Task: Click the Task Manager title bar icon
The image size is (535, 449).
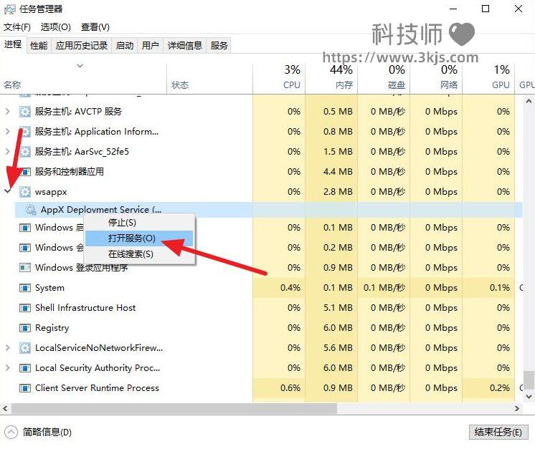Action: 9,9
